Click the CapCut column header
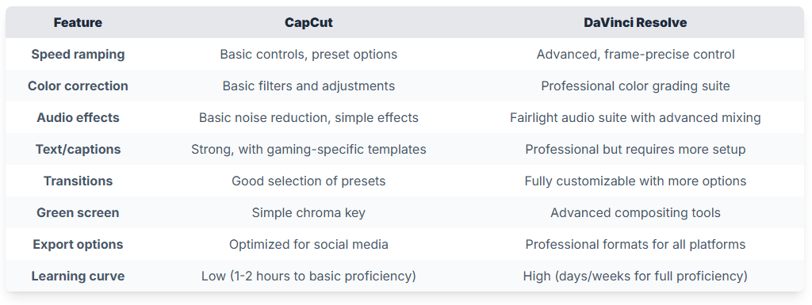Image resolution: width=812 pixels, height=305 pixels. 308,23
